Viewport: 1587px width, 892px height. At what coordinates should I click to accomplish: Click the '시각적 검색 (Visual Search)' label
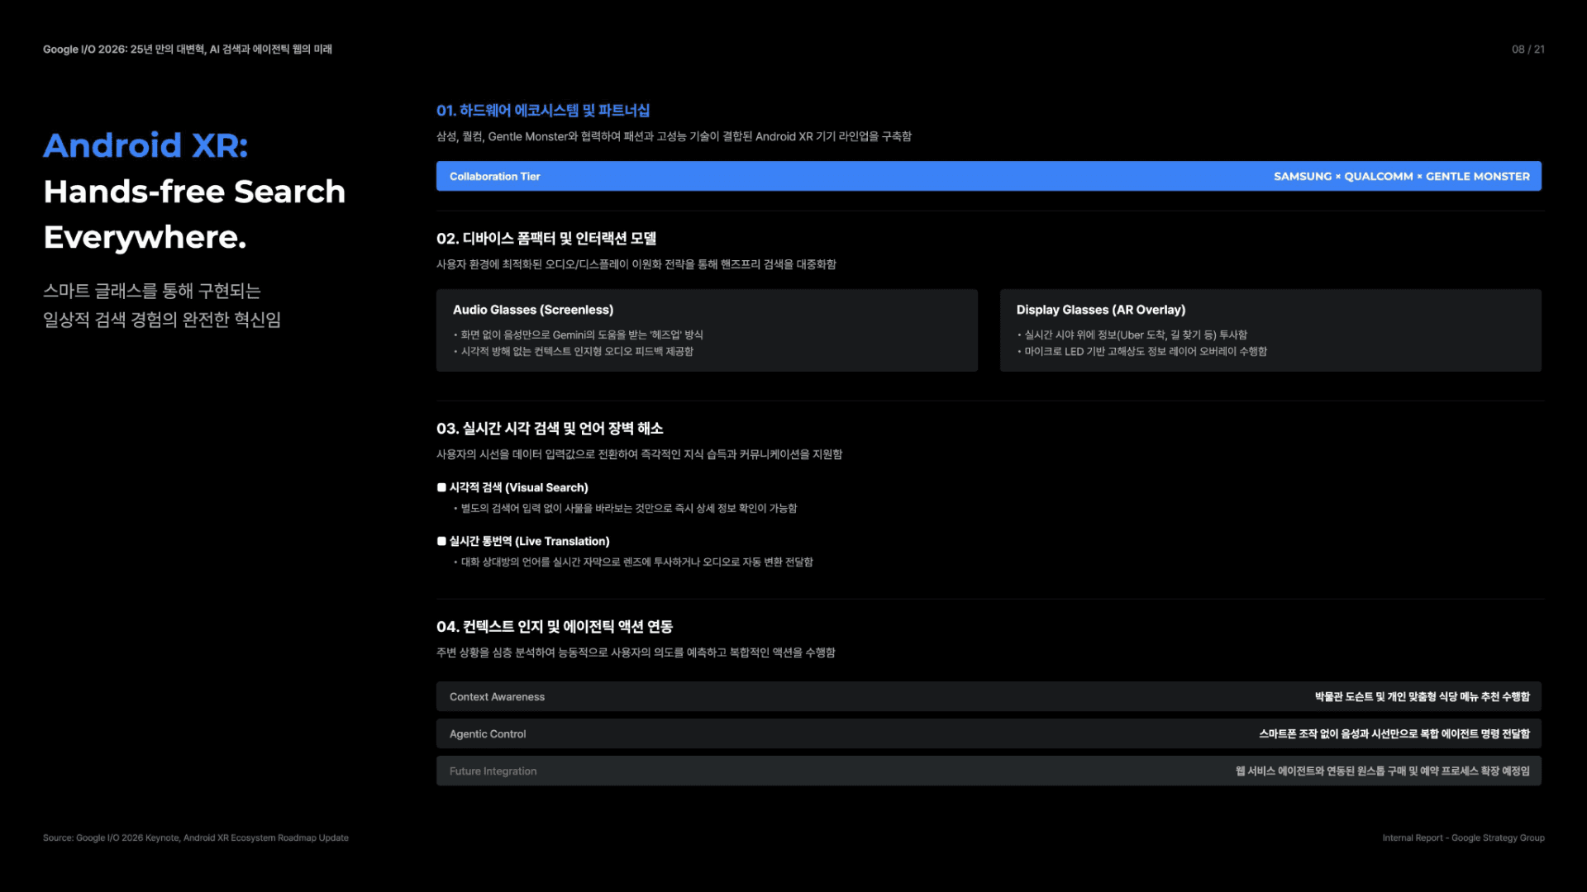(x=519, y=488)
